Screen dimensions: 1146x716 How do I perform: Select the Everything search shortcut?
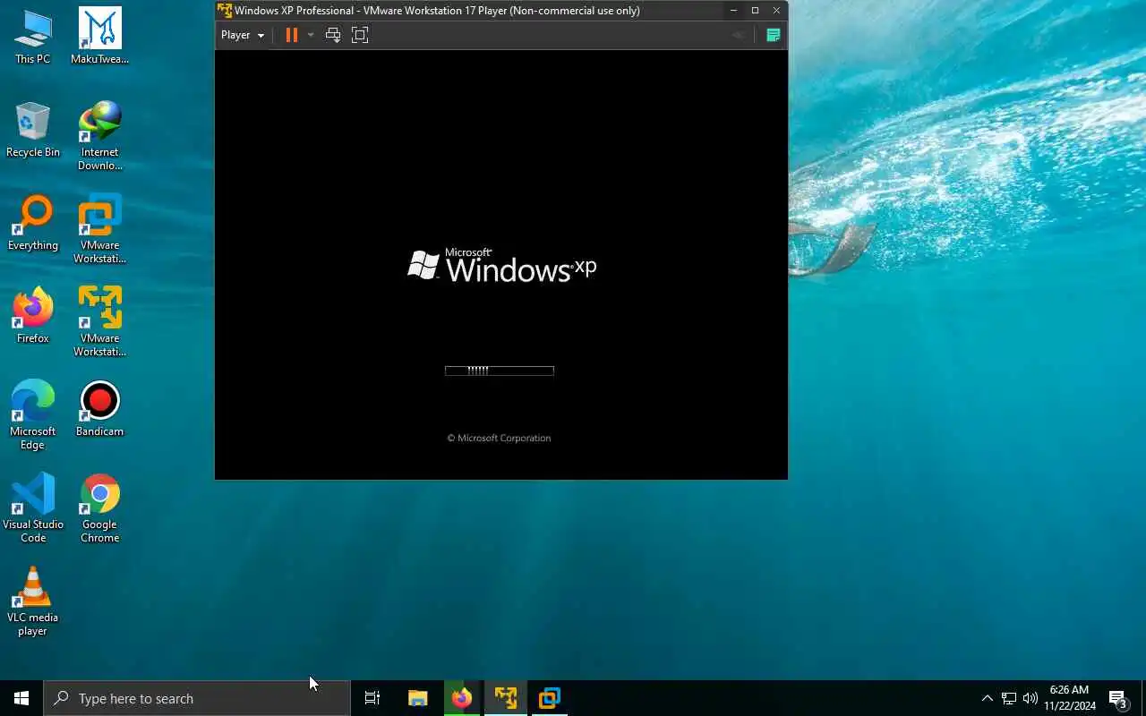coord(32,223)
